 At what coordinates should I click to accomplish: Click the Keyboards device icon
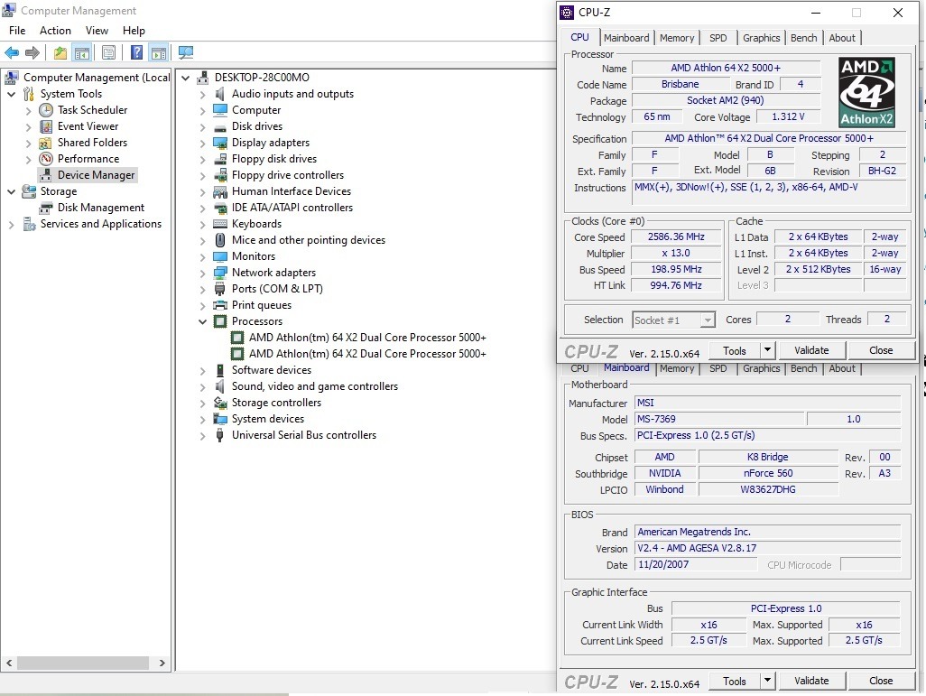tap(219, 224)
